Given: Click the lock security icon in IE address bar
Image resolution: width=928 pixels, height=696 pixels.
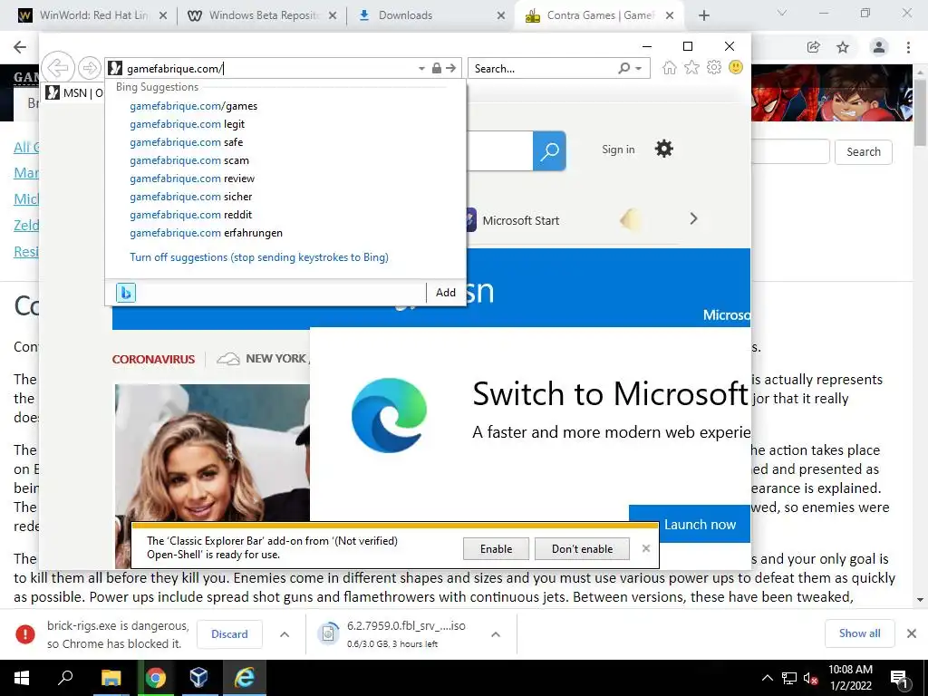Looking at the screenshot, I should (x=436, y=68).
